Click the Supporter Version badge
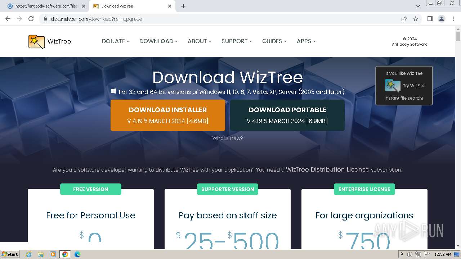The width and height of the screenshot is (461, 259). (x=228, y=189)
